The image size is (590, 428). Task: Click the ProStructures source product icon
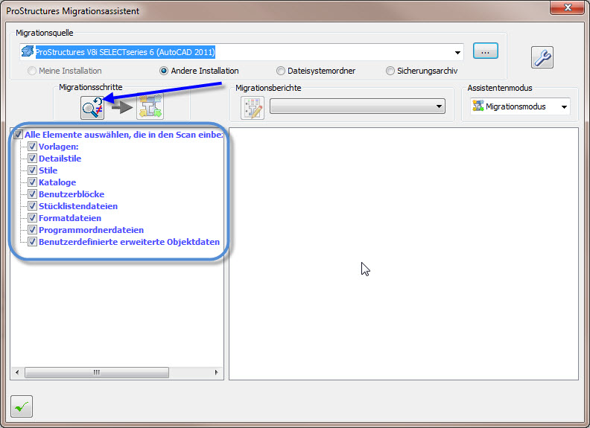(28, 51)
